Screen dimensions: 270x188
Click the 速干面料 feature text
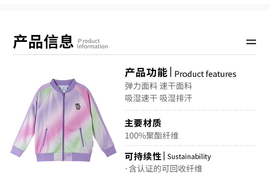[176, 86]
